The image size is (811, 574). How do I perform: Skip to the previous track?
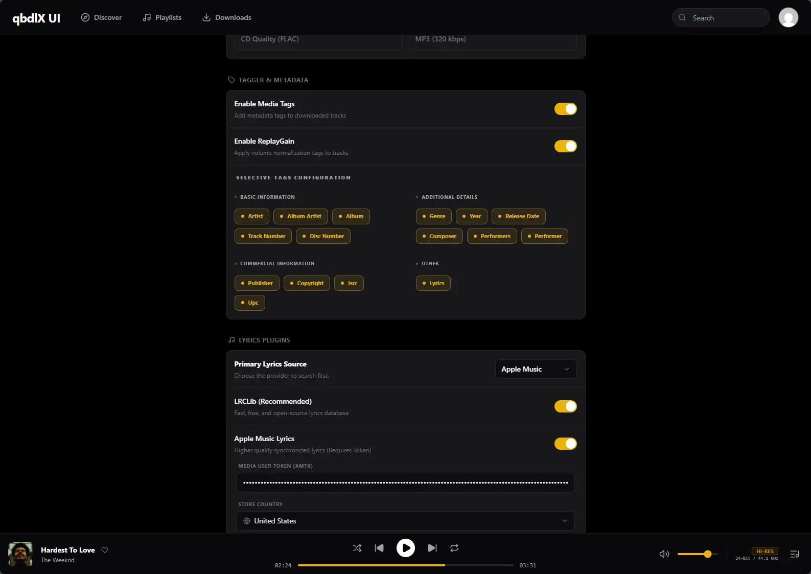pyautogui.click(x=379, y=548)
